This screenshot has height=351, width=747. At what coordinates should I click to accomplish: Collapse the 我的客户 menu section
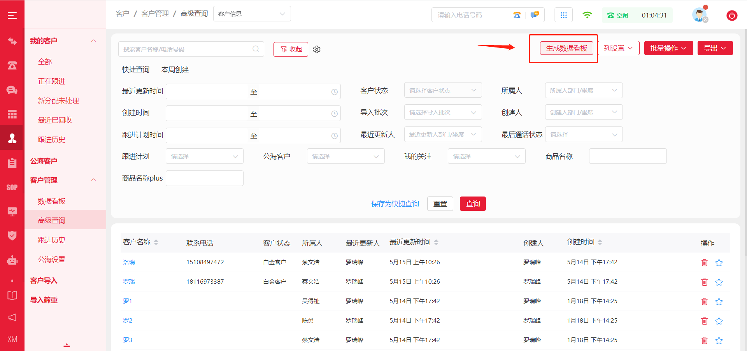(93, 41)
